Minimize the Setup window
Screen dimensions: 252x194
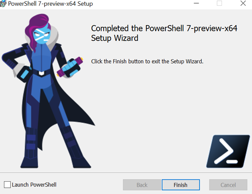(196, 3)
